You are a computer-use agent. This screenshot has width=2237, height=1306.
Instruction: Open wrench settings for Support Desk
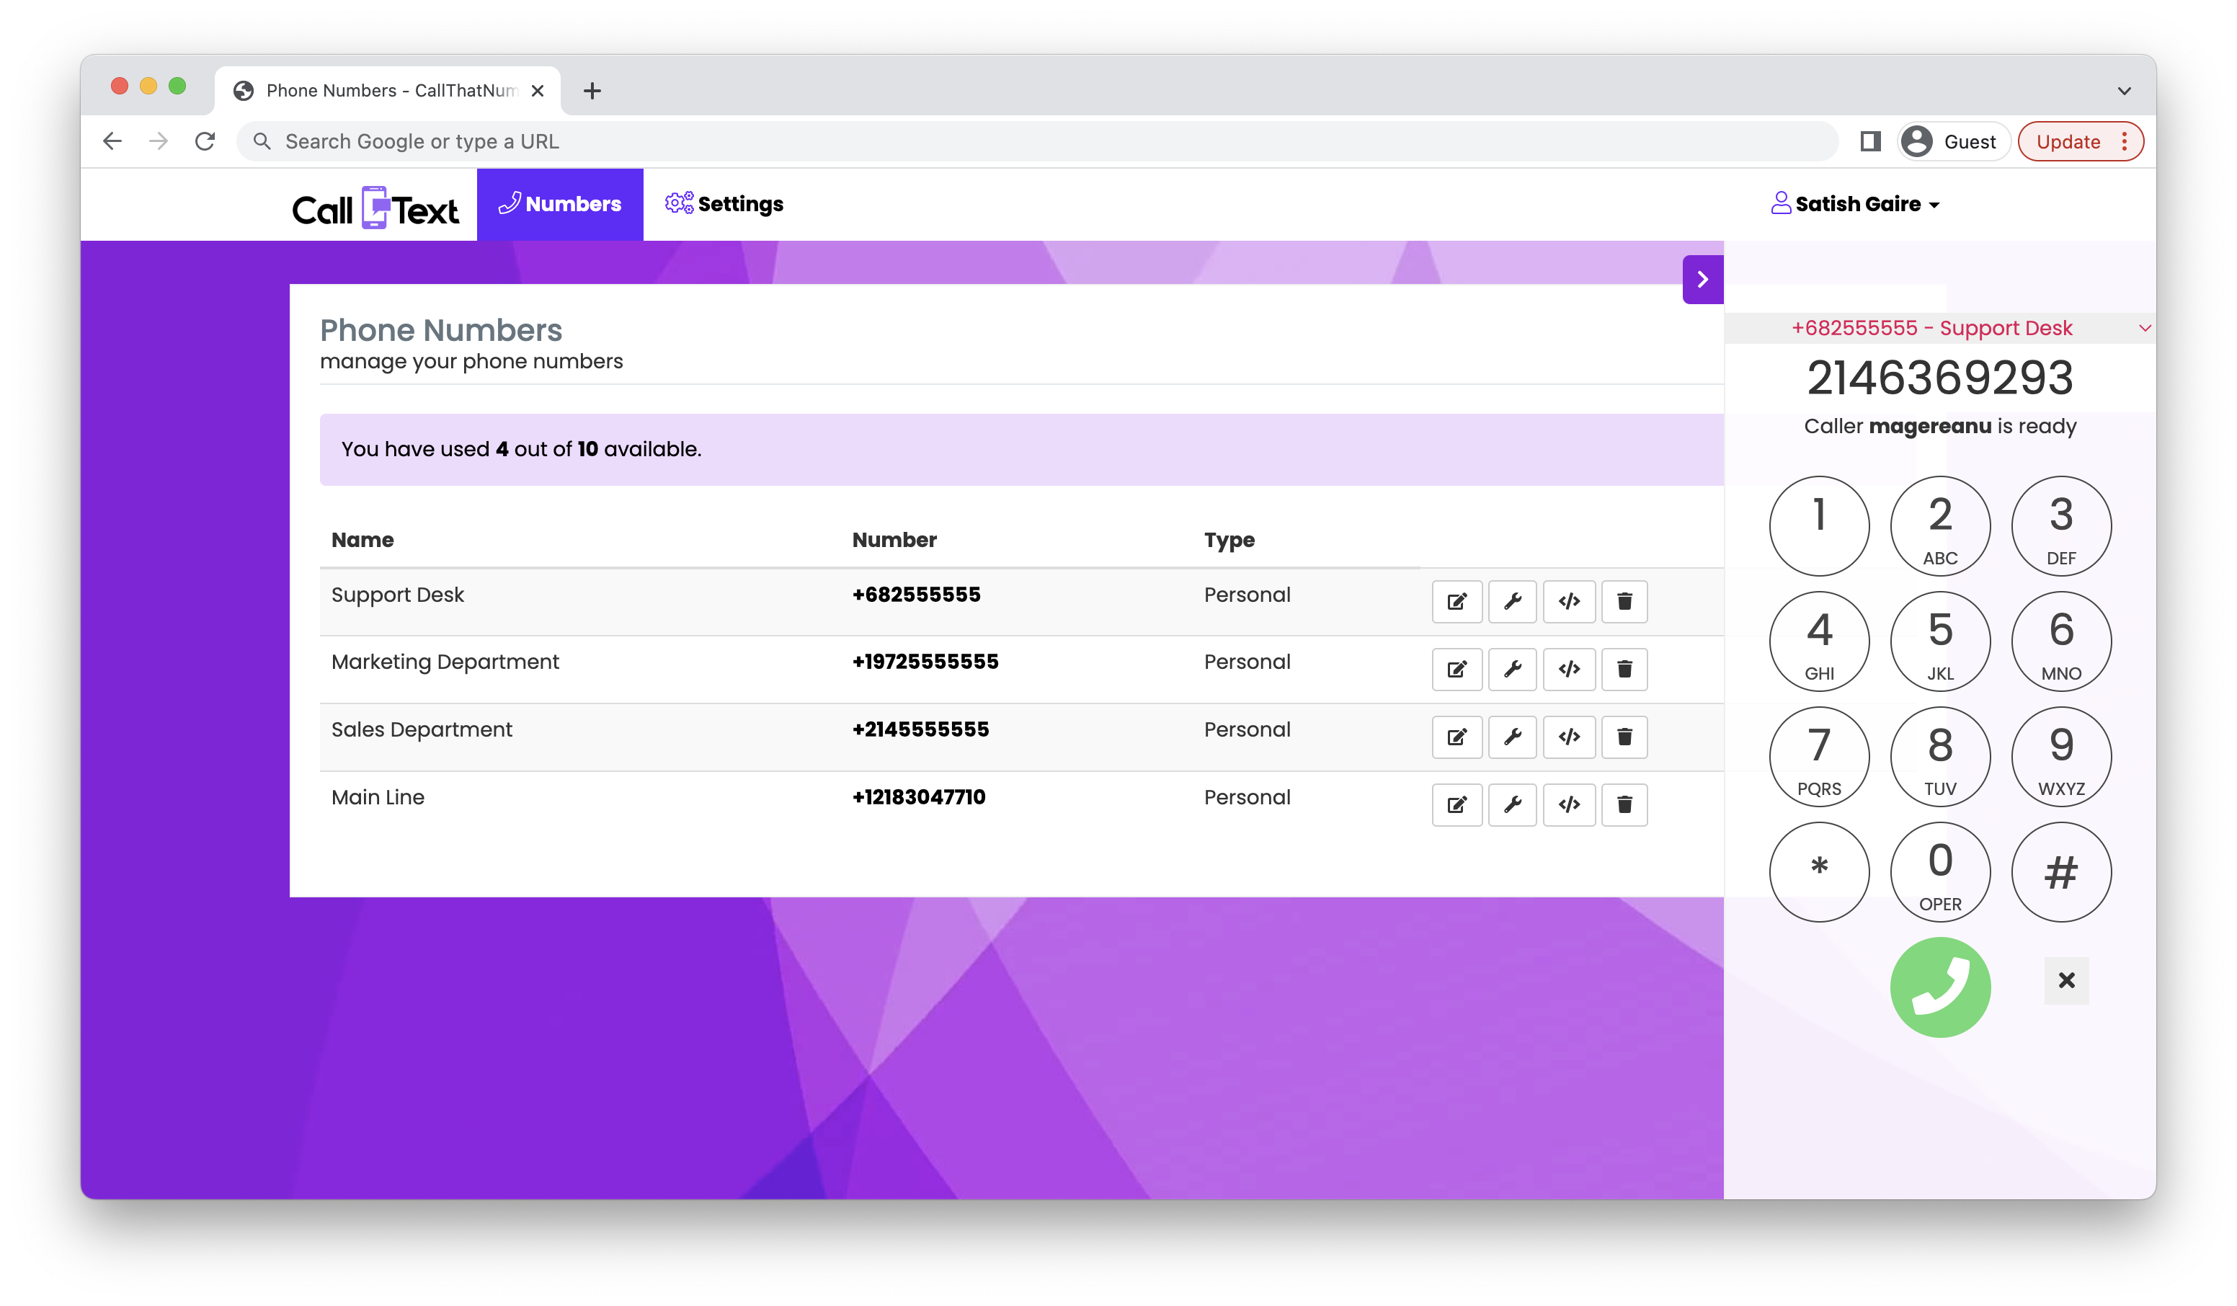tap(1513, 601)
